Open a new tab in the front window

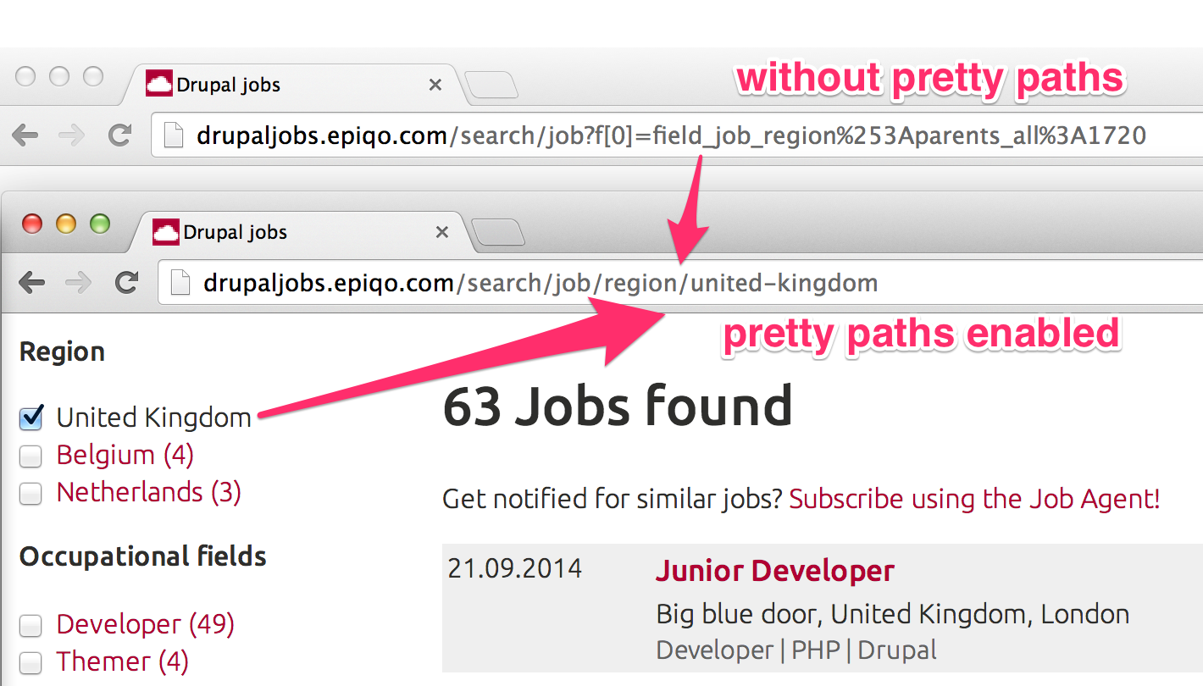pos(498,233)
